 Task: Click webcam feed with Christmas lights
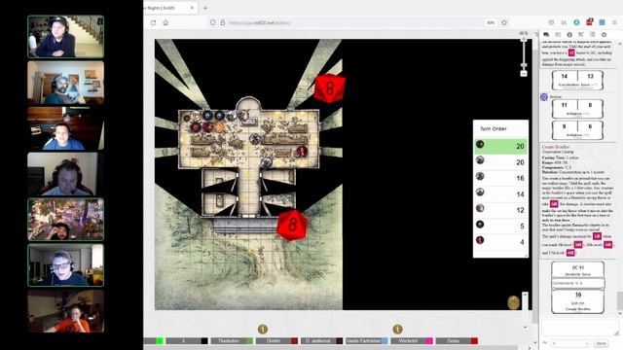click(x=65, y=220)
